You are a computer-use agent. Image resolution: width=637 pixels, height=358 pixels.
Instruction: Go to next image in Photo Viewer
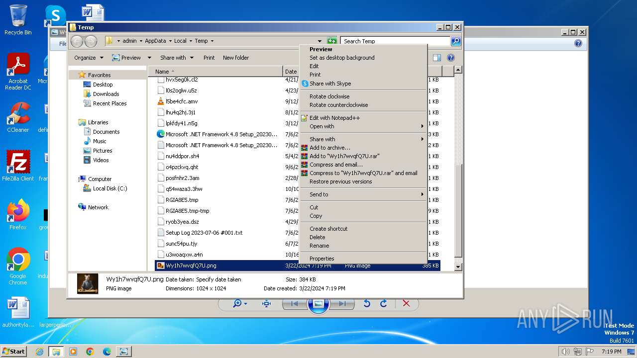pyautogui.click(x=342, y=303)
